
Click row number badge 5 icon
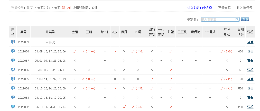tap(13, 79)
